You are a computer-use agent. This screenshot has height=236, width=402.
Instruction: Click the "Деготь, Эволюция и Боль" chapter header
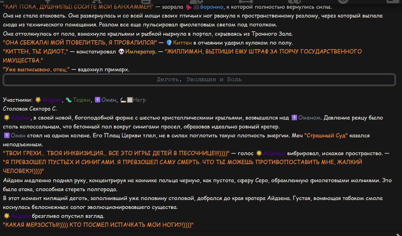click(199, 80)
